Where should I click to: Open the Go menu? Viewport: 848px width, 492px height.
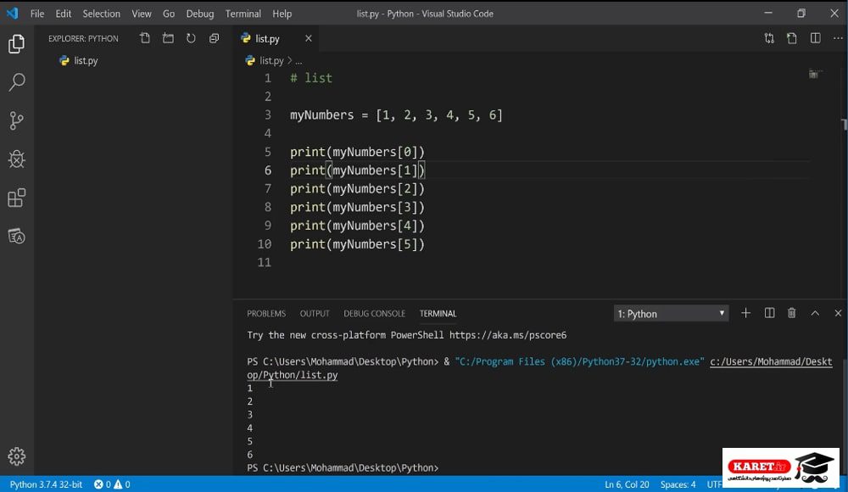pos(169,14)
